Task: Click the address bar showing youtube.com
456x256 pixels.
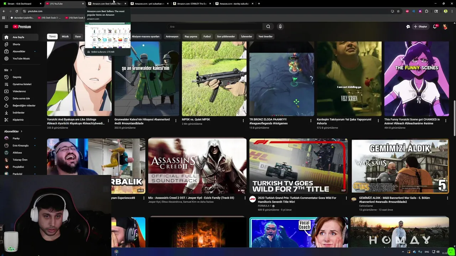Action: (207, 11)
